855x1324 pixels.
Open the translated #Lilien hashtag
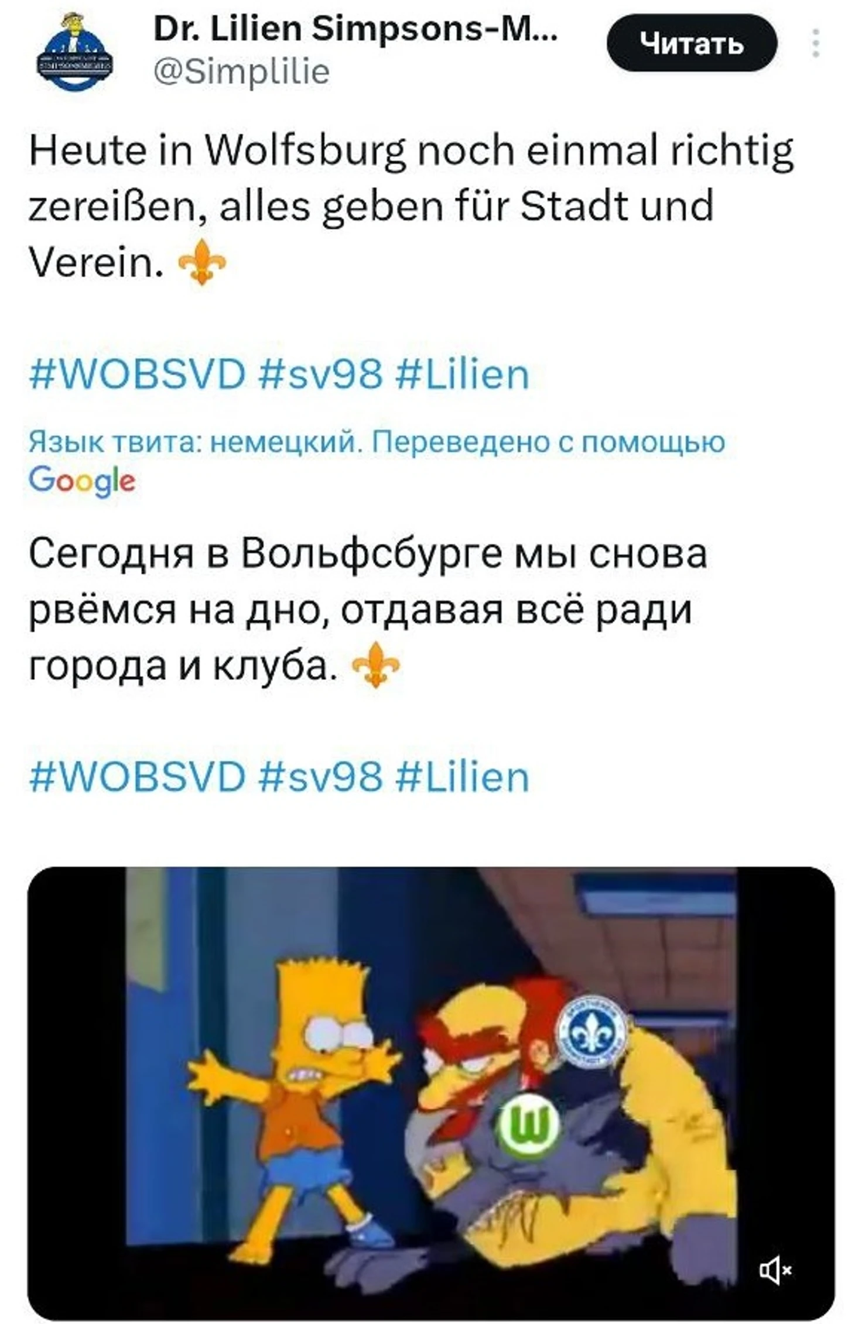click(x=463, y=777)
